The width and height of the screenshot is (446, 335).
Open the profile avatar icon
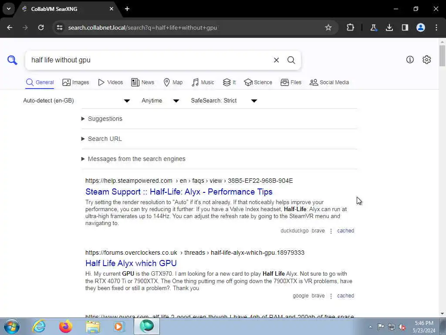tap(421, 27)
